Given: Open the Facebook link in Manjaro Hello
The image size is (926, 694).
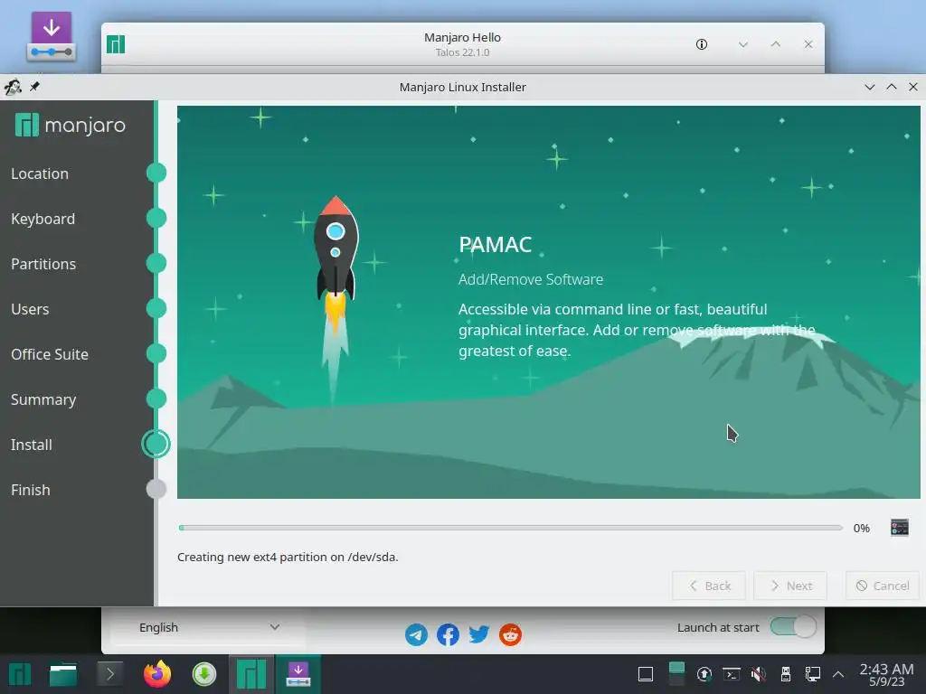Looking at the screenshot, I should point(448,634).
